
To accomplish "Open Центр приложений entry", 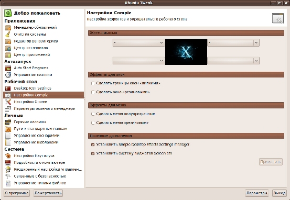I will tap(32, 55).
